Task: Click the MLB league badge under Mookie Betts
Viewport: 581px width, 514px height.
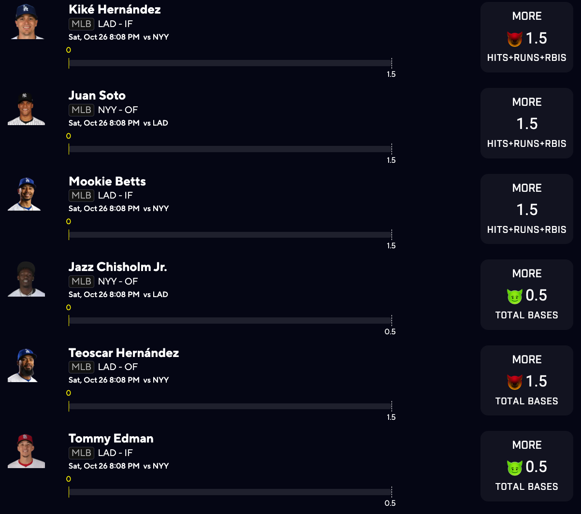Action: click(x=81, y=196)
